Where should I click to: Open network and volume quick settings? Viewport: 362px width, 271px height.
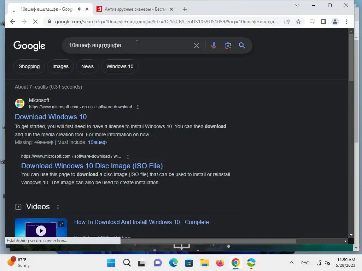(322, 263)
